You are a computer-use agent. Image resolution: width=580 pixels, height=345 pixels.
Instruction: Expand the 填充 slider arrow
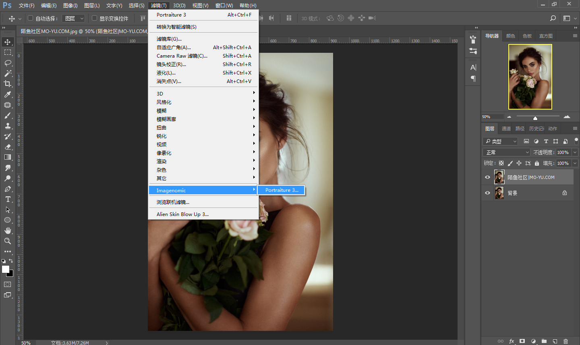(575, 163)
